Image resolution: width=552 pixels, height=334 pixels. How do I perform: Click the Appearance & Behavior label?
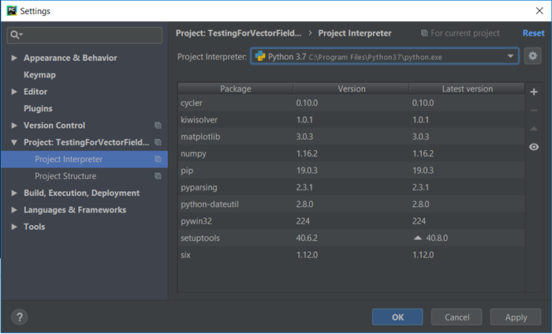click(70, 58)
